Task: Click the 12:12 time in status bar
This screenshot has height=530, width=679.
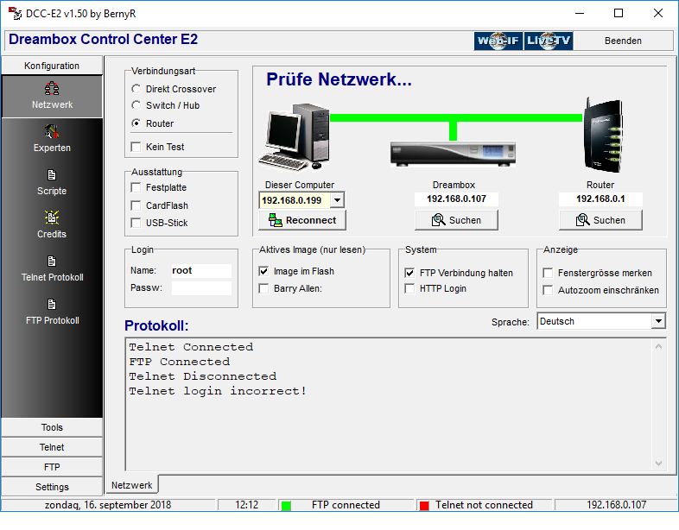Action: [x=246, y=505]
